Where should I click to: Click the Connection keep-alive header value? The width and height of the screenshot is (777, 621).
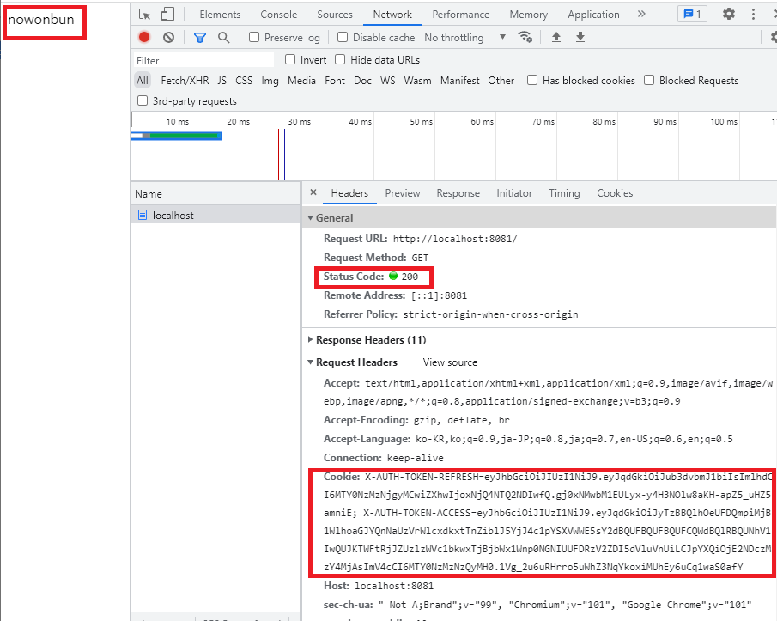coord(416,458)
